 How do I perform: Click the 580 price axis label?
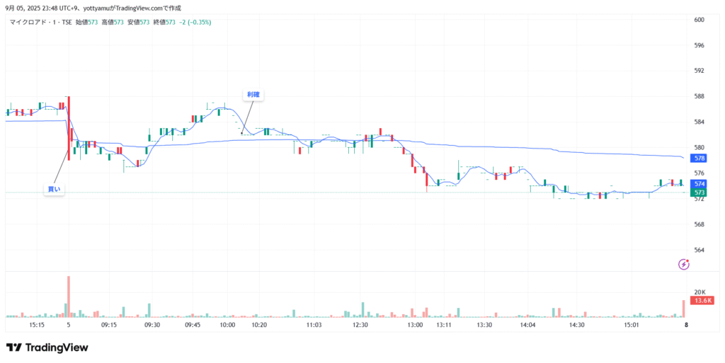coord(700,147)
